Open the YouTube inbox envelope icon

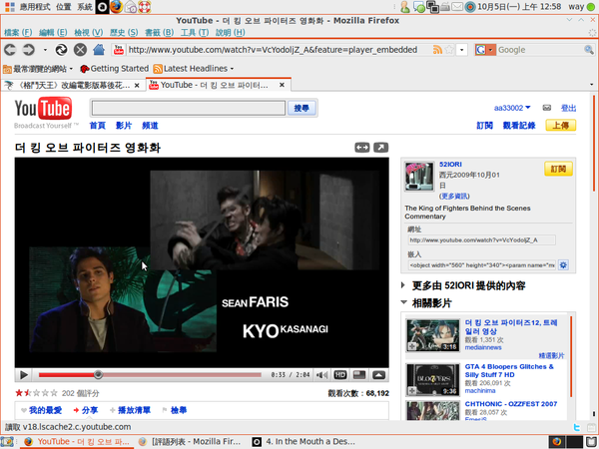547,108
